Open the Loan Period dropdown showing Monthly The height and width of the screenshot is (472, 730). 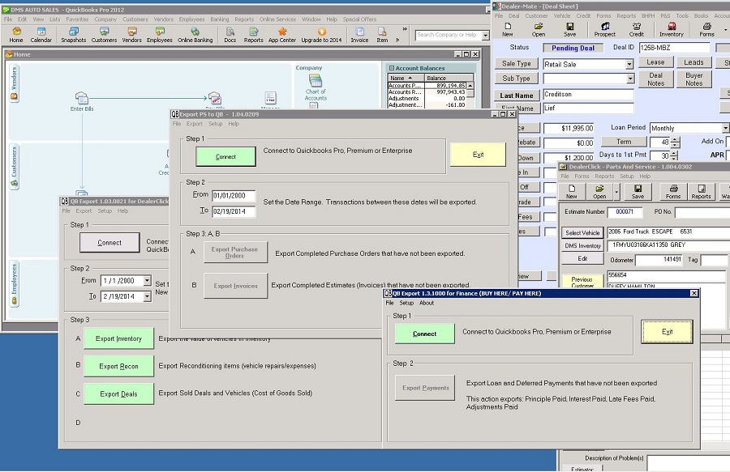tap(725, 128)
